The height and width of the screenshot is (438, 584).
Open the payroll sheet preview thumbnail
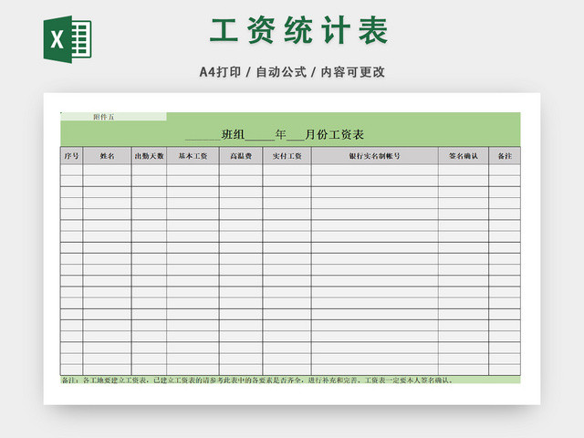point(292,248)
